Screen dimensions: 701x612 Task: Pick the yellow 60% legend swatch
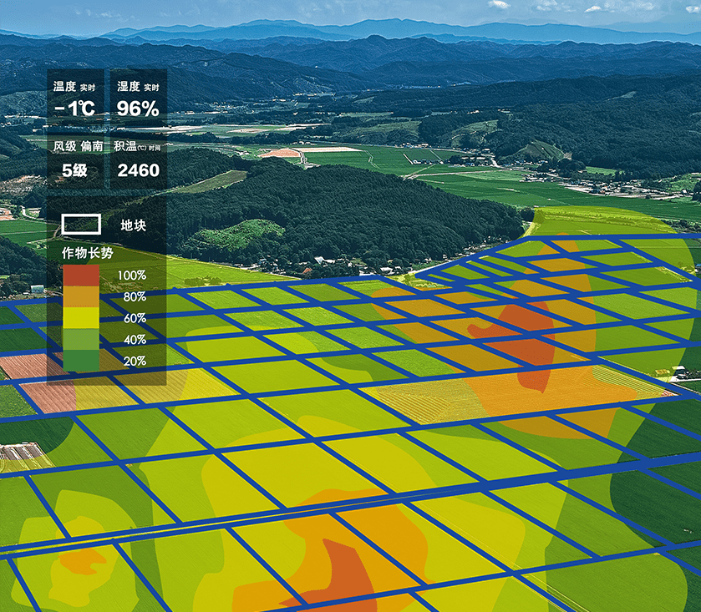(81, 318)
